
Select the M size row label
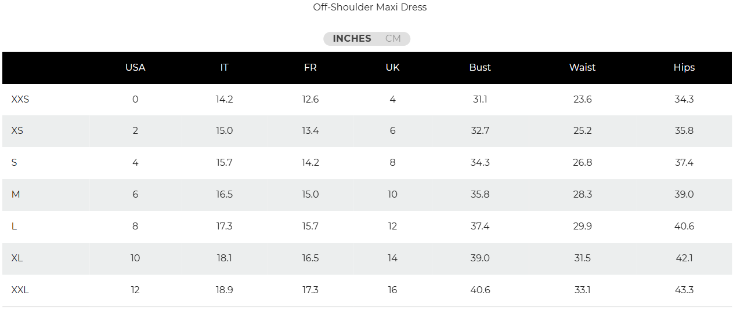click(16, 195)
